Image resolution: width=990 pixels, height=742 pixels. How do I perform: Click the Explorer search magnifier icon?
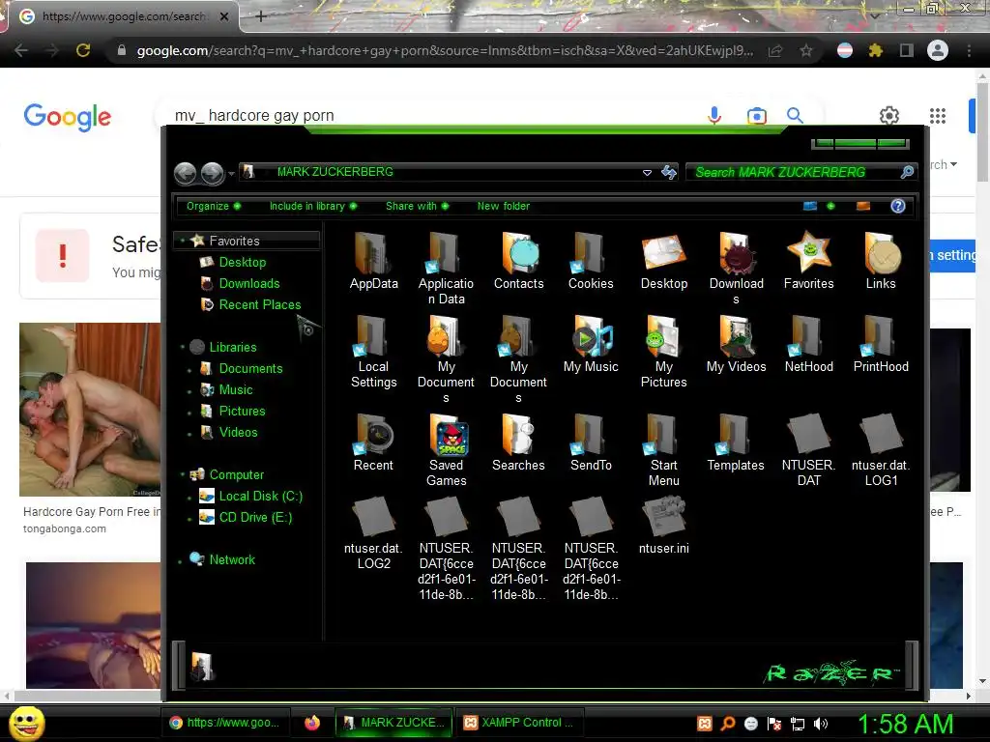[x=907, y=172]
